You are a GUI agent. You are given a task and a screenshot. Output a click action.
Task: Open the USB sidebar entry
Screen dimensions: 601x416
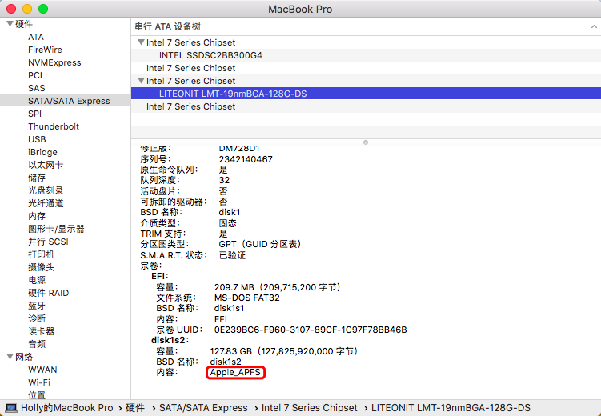click(x=37, y=139)
